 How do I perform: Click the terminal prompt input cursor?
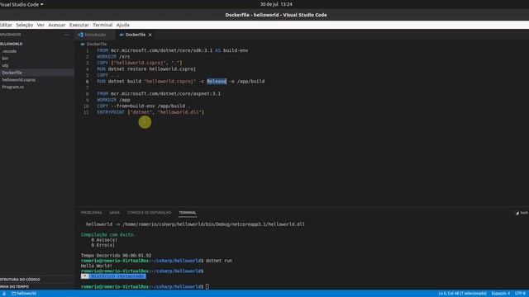207,286
